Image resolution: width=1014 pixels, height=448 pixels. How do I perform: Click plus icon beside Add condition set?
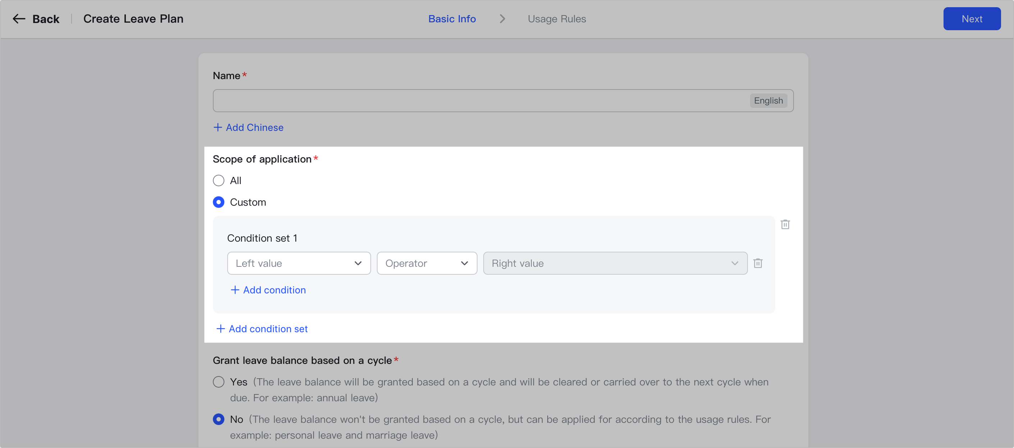pyautogui.click(x=220, y=329)
